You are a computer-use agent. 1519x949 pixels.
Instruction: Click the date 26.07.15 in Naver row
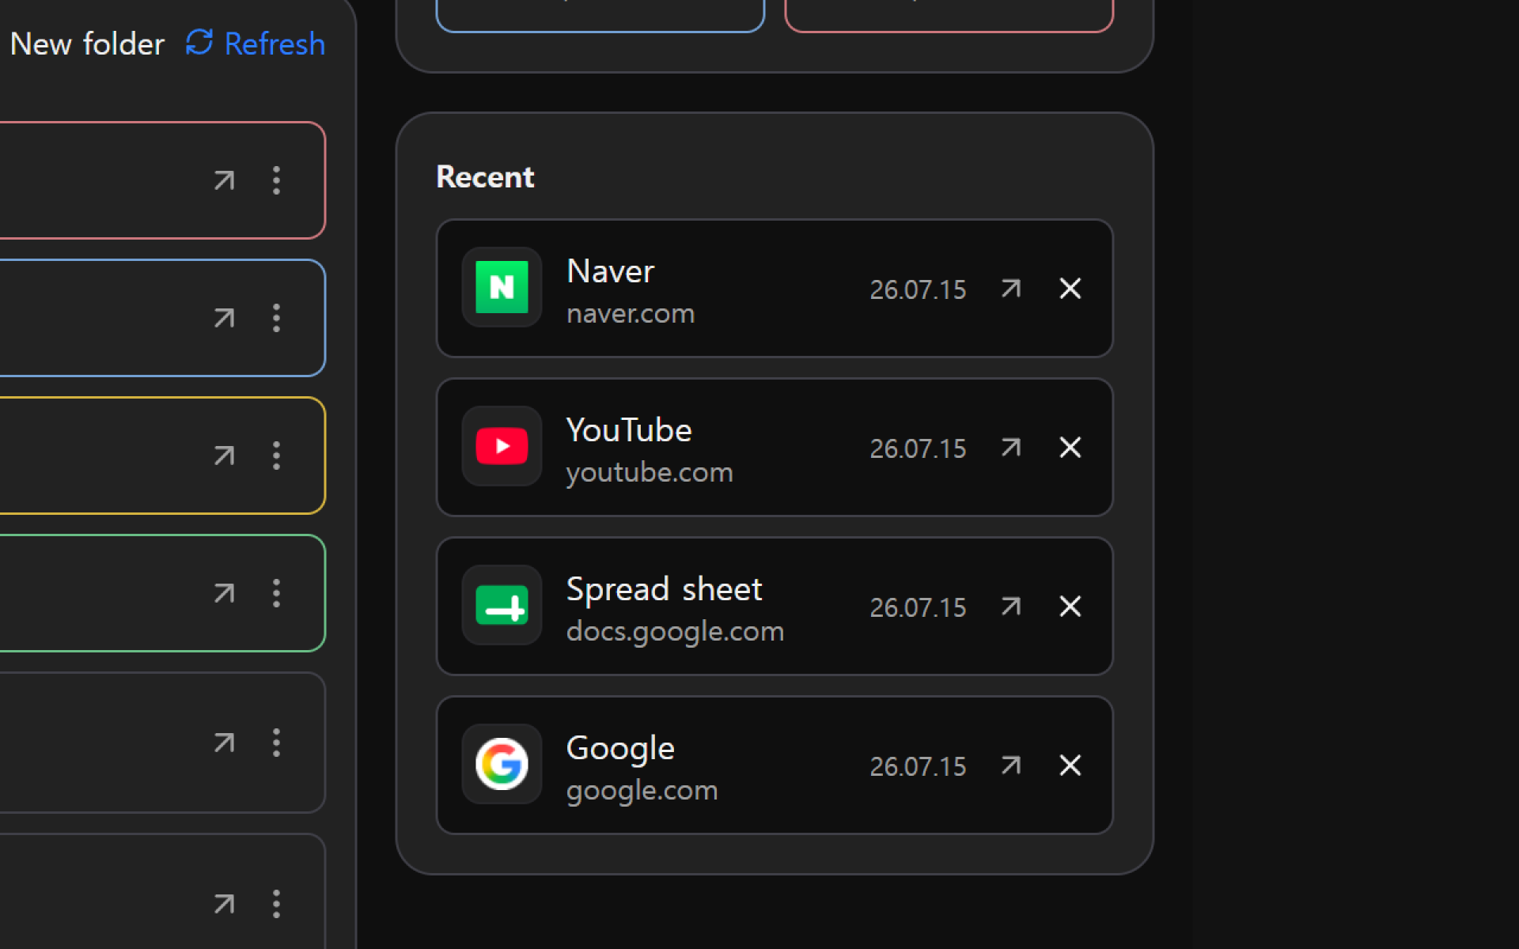918,290
